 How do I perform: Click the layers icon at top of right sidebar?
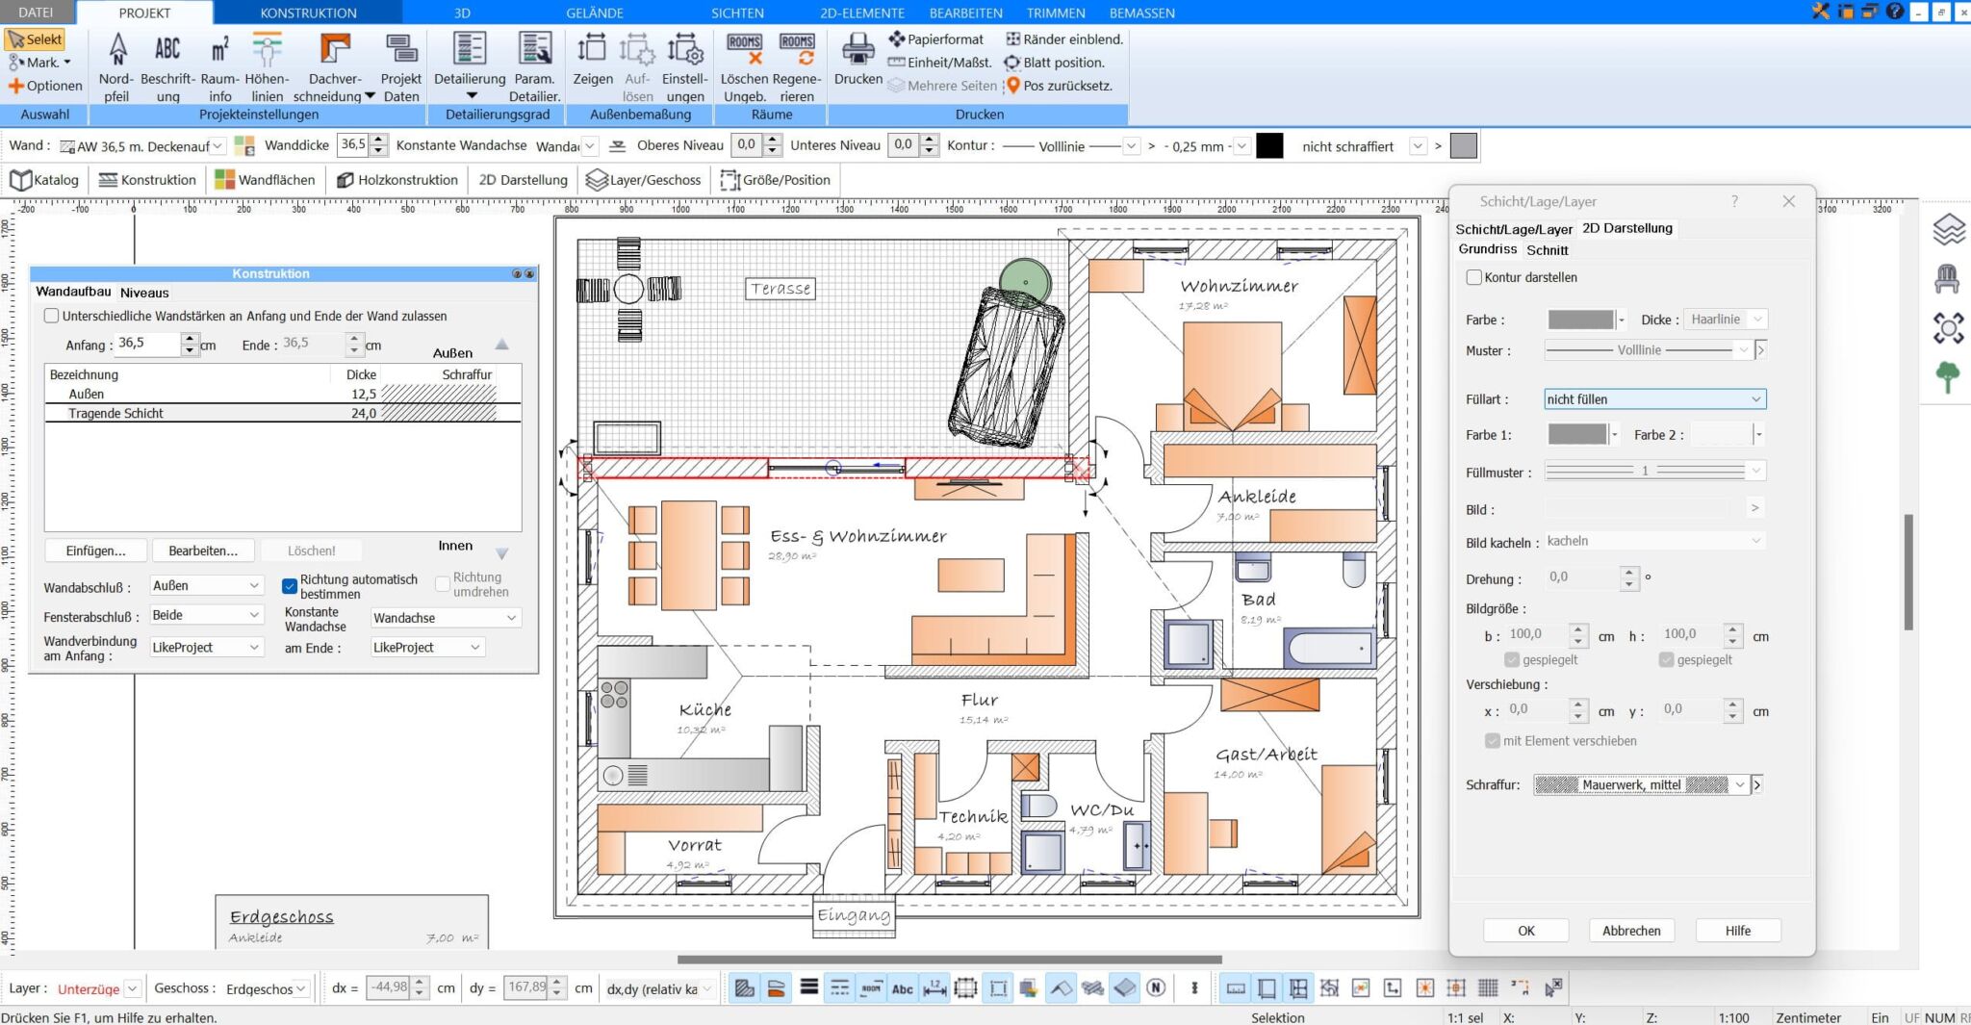1950,228
